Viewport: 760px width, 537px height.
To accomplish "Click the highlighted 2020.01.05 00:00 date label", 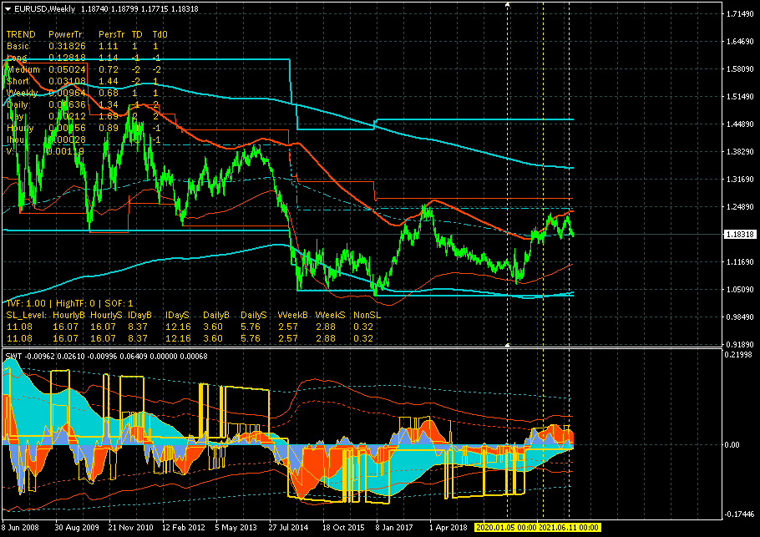I will click(506, 527).
